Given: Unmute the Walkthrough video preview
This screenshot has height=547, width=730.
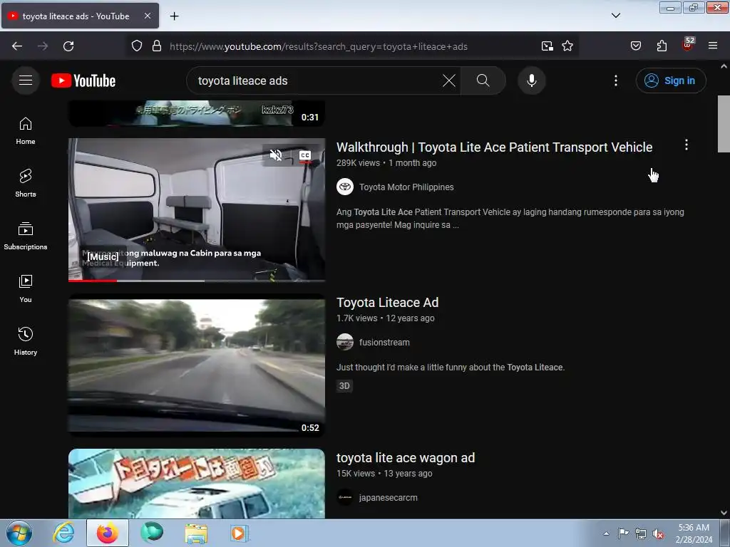Looking at the screenshot, I should (276, 155).
